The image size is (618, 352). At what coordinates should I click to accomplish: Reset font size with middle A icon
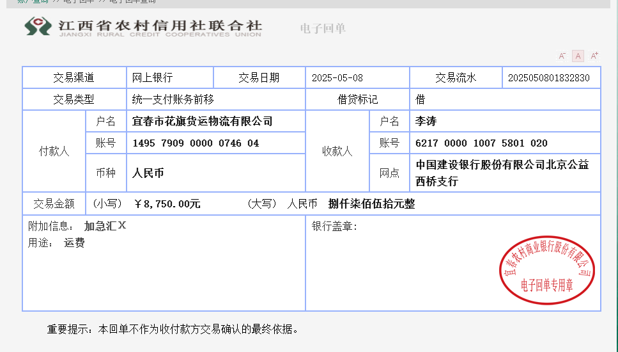click(x=578, y=56)
